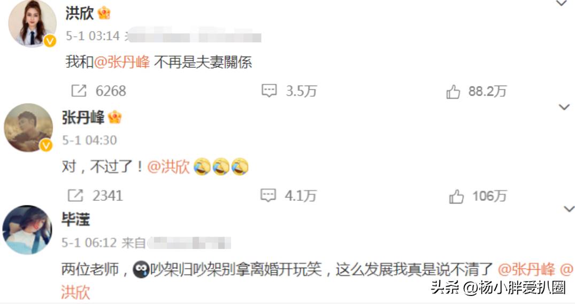Screen dimensions: 575x304
Task: Open the @张丹峰 mention in 毕滢's post
Action: coord(526,269)
